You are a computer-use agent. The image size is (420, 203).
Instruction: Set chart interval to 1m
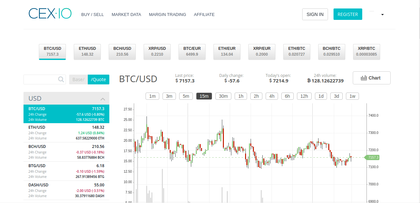coord(152,96)
